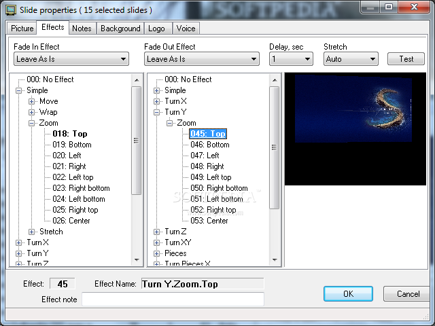This screenshot has width=435, height=326.
Task: Select 050: Right bottom fade-out effect
Action: point(219,188)
